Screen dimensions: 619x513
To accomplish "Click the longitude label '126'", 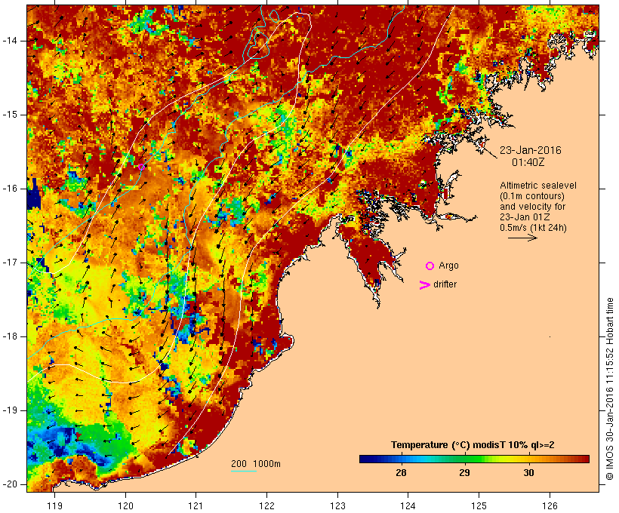I will click(x=550, y=506).
